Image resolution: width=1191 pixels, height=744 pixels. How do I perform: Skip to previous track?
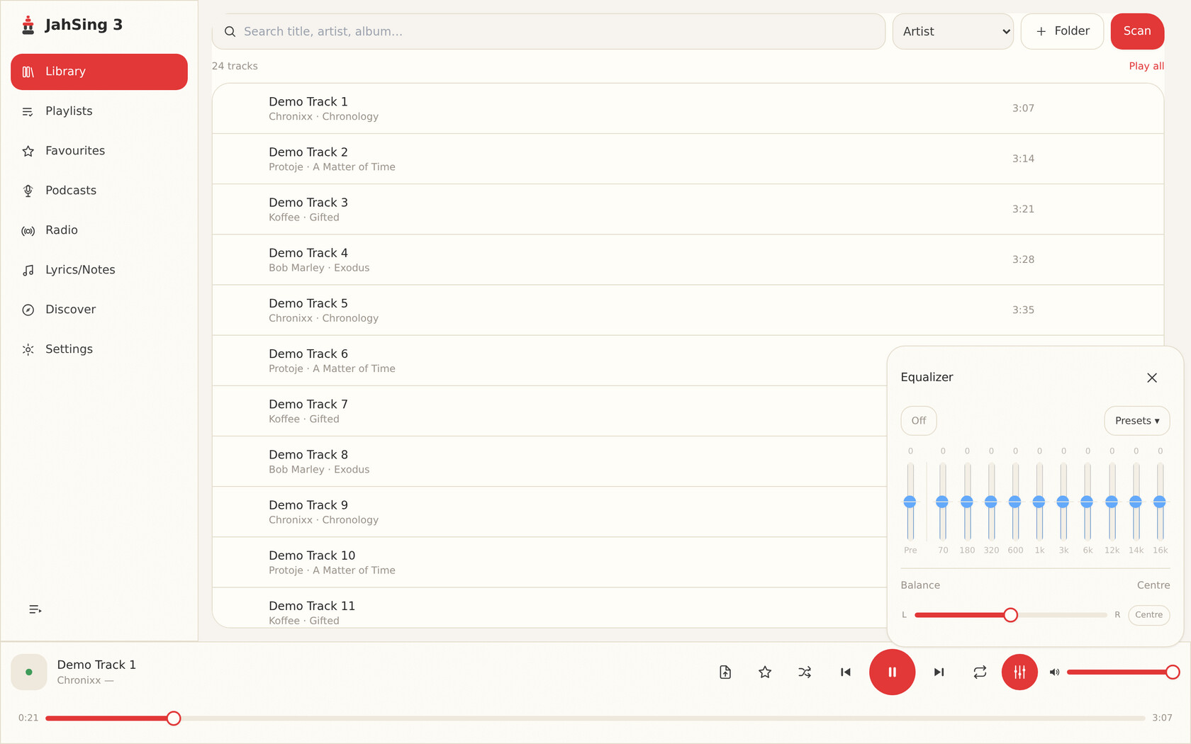tap(845, 672)
